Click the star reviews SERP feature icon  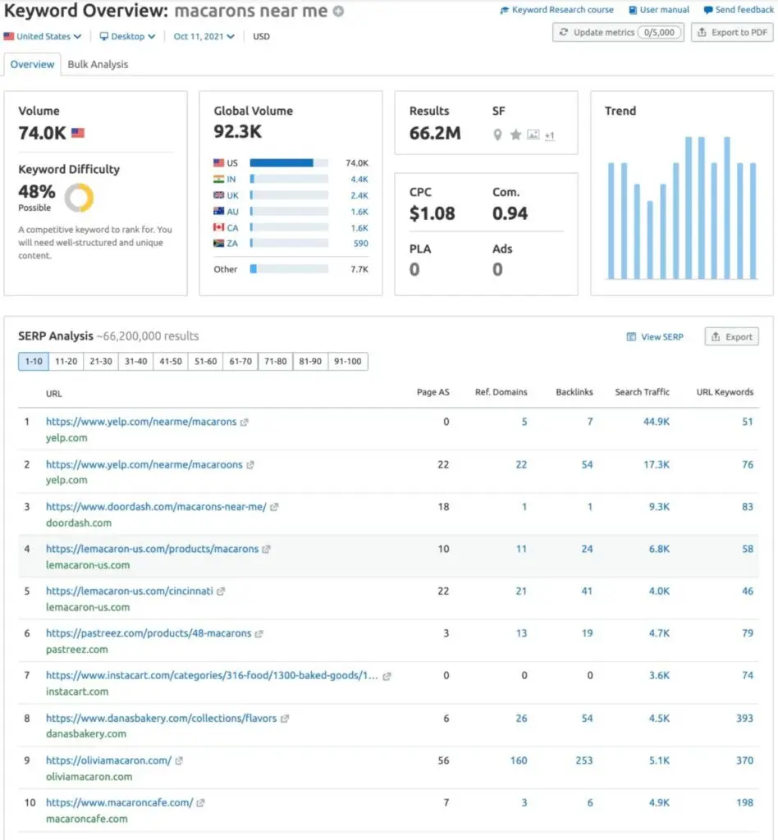[x=515, y=135]
